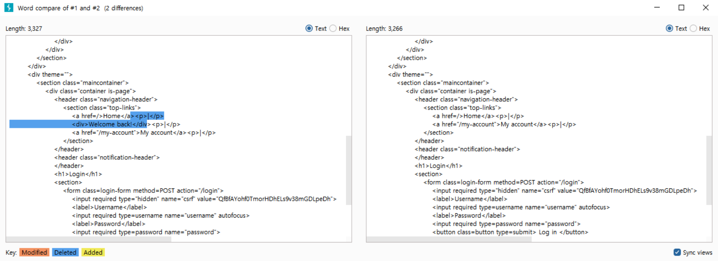This screenshot has width=718, height=261.
Task: Click the Burp Suite app icon in title bar
Action: [9, 8]
